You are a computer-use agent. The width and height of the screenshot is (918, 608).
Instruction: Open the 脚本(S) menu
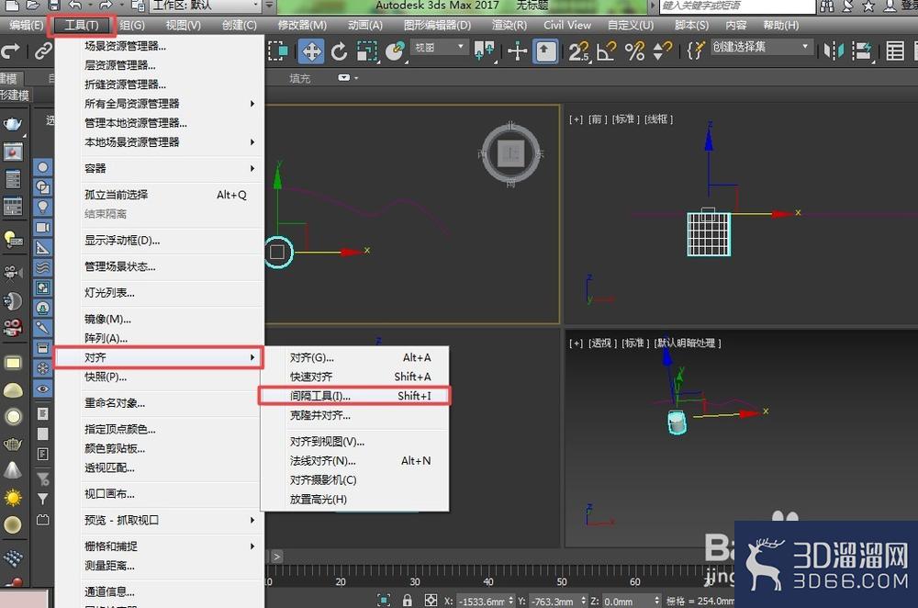point(691,25)
